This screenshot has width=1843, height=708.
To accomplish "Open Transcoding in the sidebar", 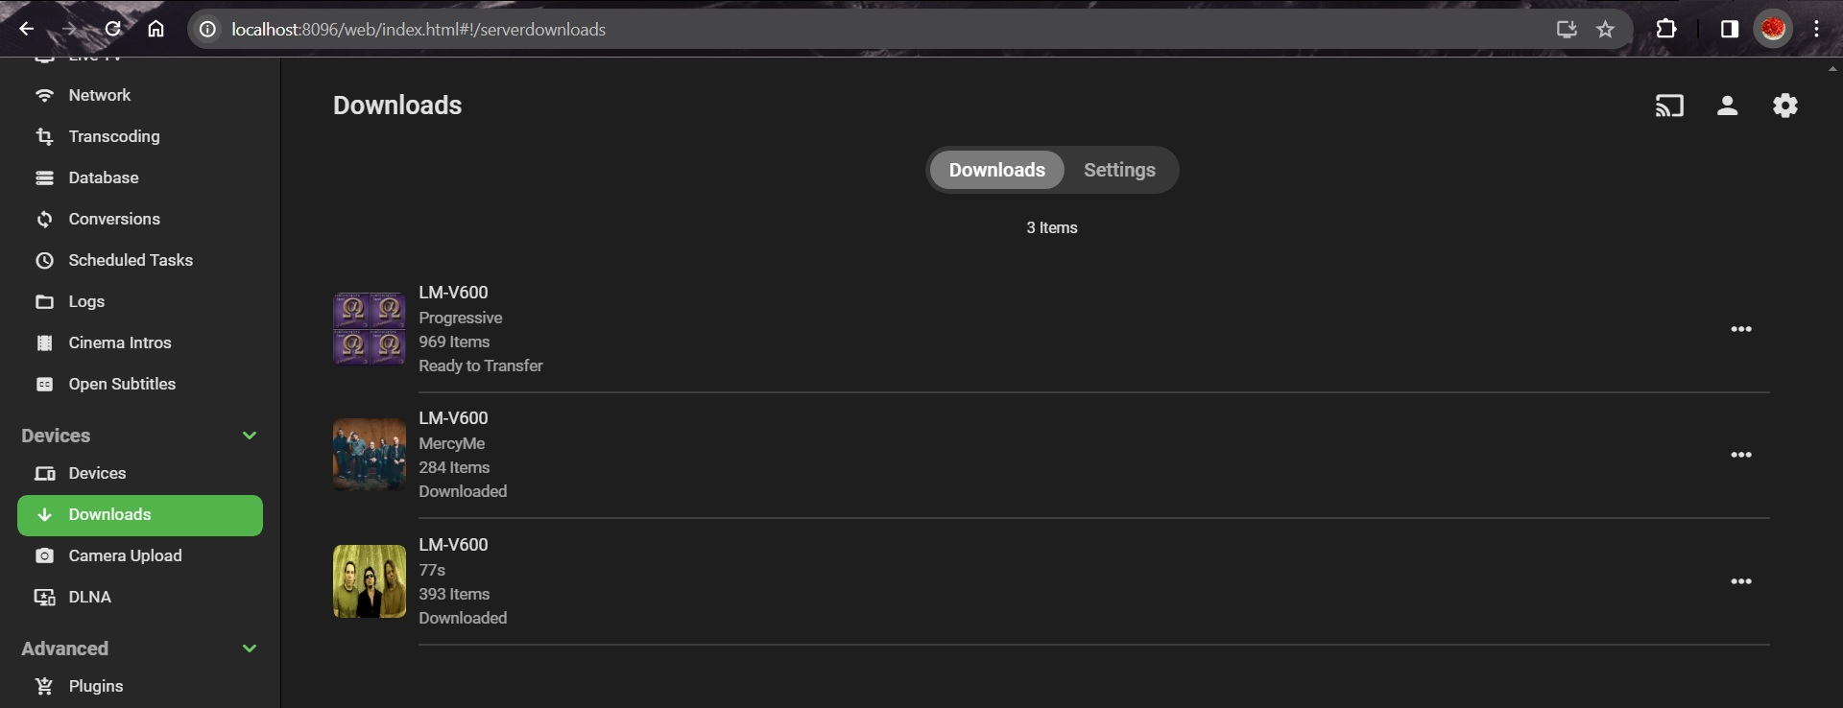I will 113,136.
